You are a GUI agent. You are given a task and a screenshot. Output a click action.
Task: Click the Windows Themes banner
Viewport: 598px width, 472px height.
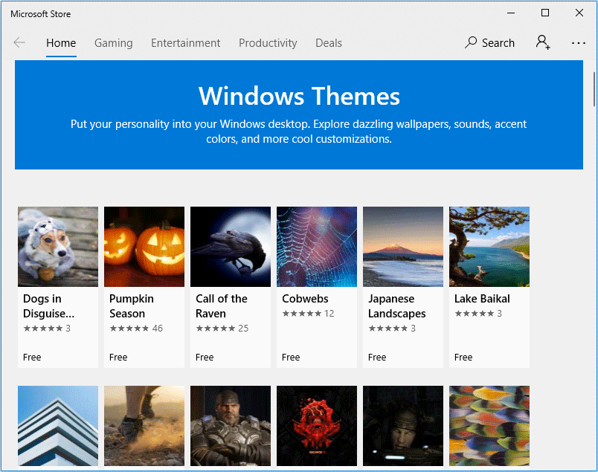[x=299, y=114]
